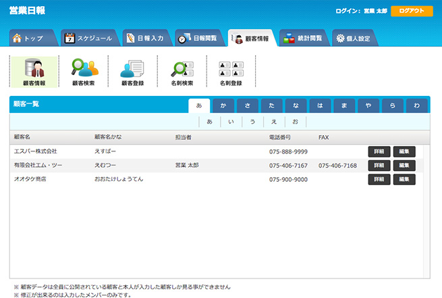
Task: Click the customer list vertical scrollbar
Action: [426, 212]
